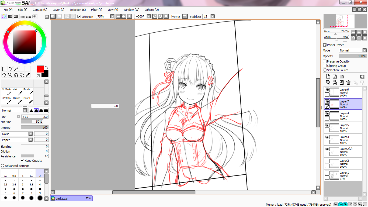The width and height of the screenshot is (368, 207).
Task: Enable Selection Source option
Action: coord(325,70)
